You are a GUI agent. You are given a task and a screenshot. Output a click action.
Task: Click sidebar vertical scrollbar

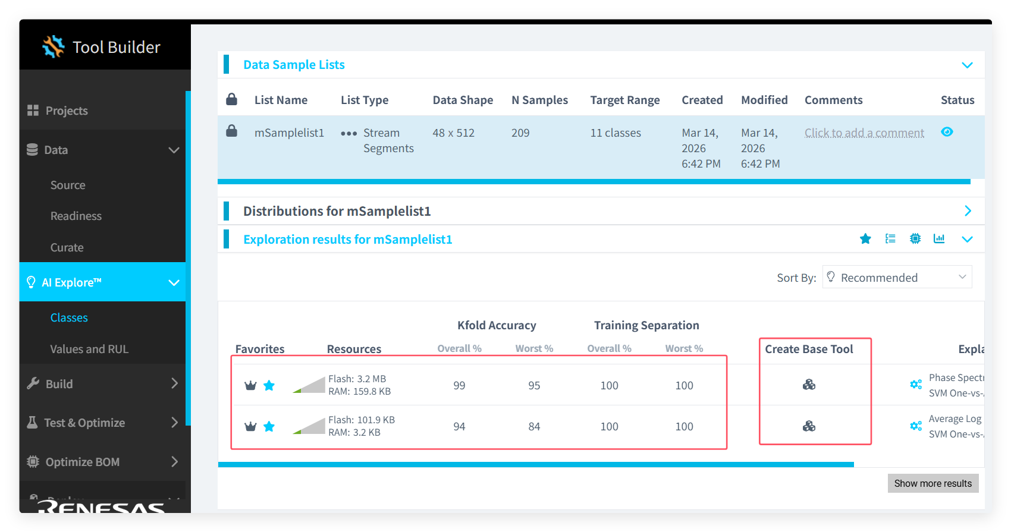[188, 258]
